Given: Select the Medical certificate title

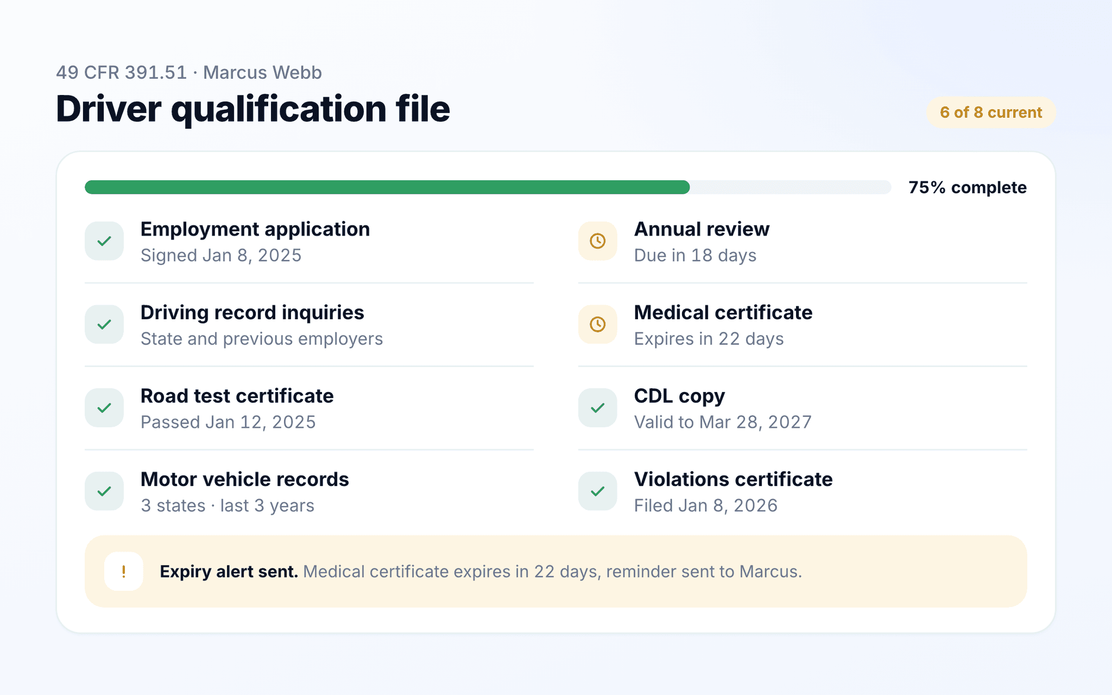Looking at the screenshot, I should click(723, 313).
